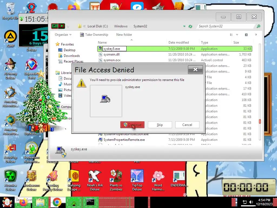Click Local Disk (C:) breadcrumb
The height and width of the screenshot is (208, 277).
click(97, 26)
